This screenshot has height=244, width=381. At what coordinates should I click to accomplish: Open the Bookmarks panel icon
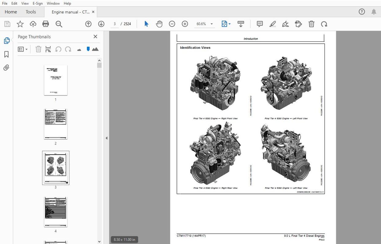(x=6, y=54)
